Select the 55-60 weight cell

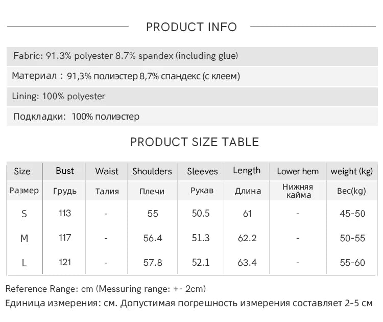coord(352,263)
